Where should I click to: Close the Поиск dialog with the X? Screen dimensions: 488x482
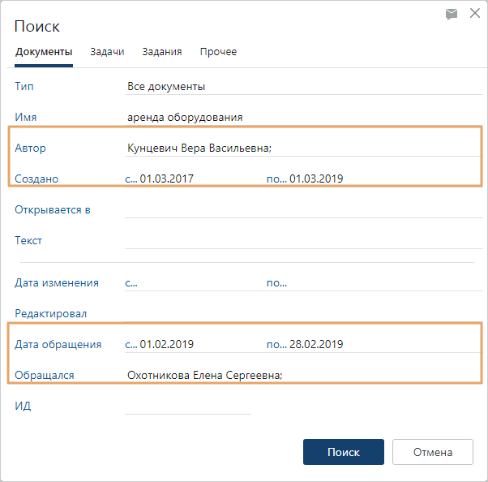pos(475,14)
